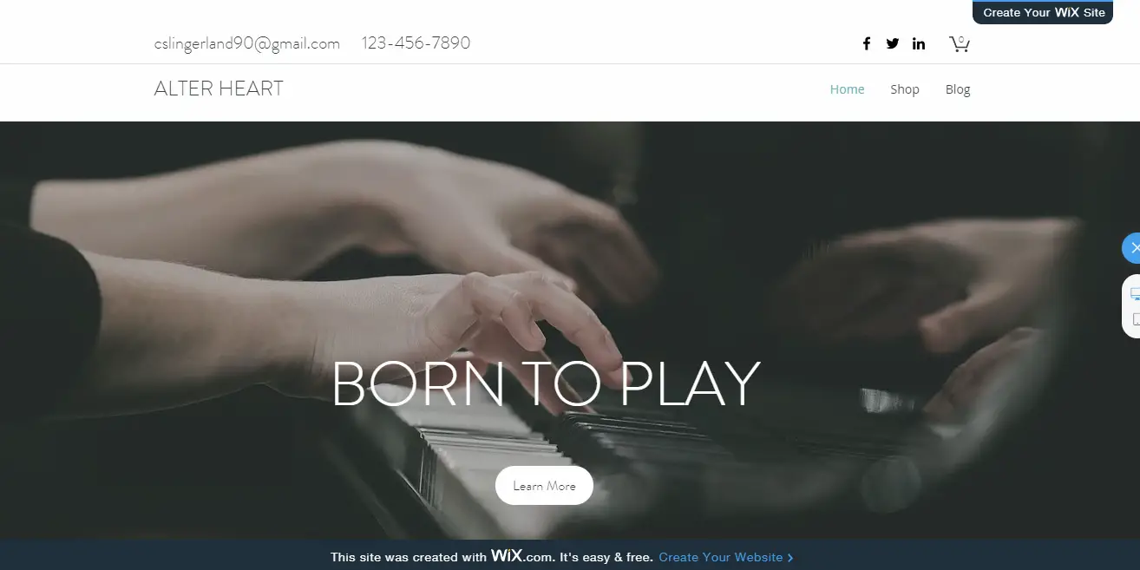Open the LinkedIn social icon
Screen dimensions: 1140x570
tap(919, 43)
